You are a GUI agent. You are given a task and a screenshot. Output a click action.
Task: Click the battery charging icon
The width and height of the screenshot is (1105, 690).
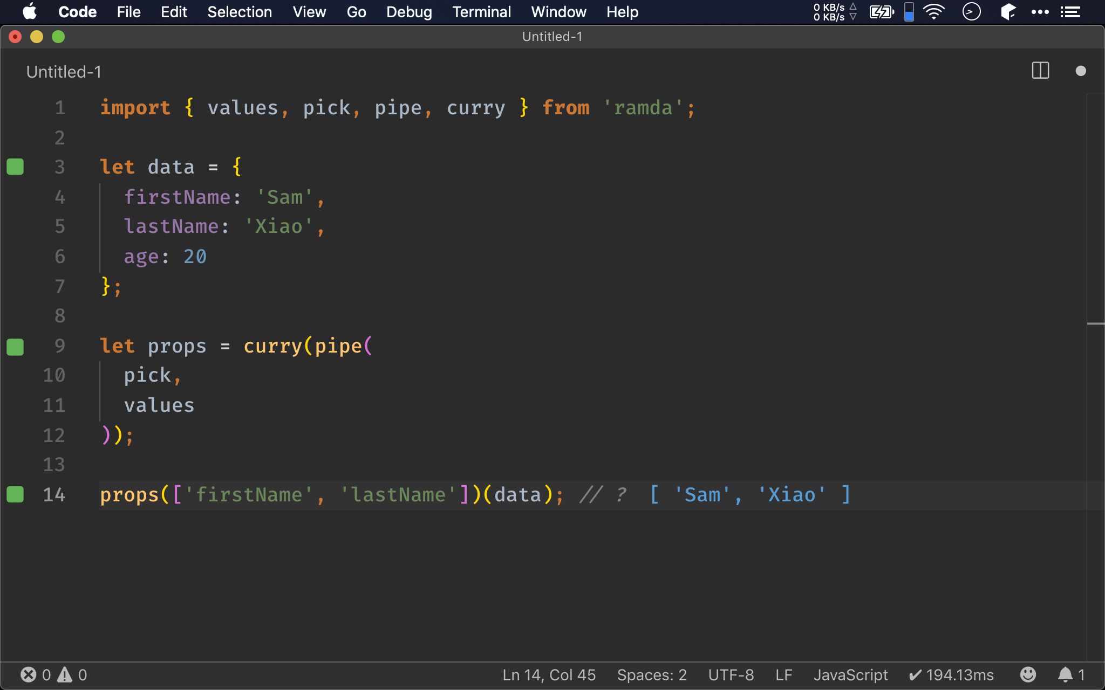tap(882, 12)
